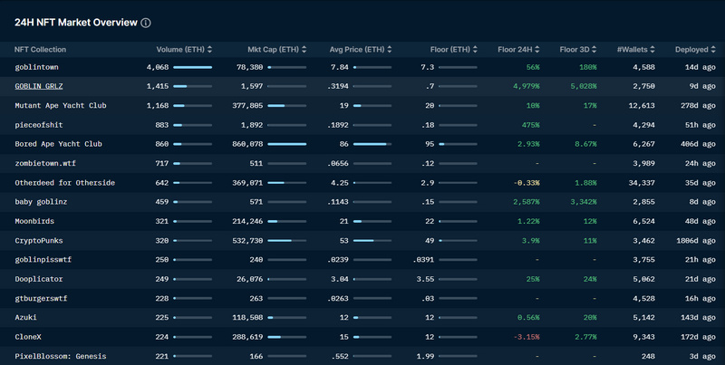The image size is (725, 365).
Task: Click GOBLIN GRLZ floor 3D value 5,028%
Action: tap(584, 86)
